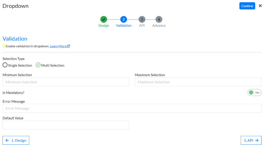Image resolution: width=264 pixels, height=147 pixels.
Task: Toggle the Is Mandatory switch
Action: point(254,93)
